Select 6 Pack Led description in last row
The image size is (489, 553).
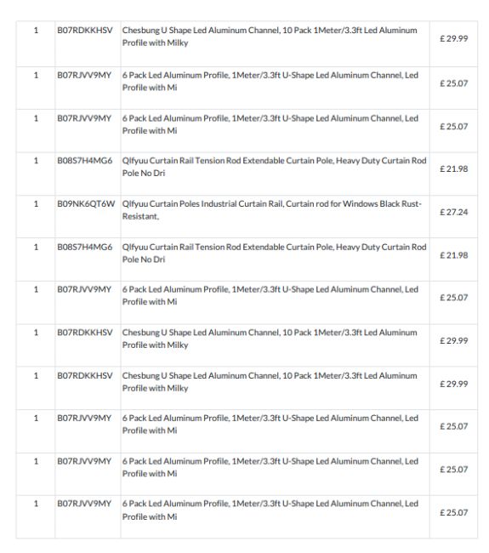[270, 510]
